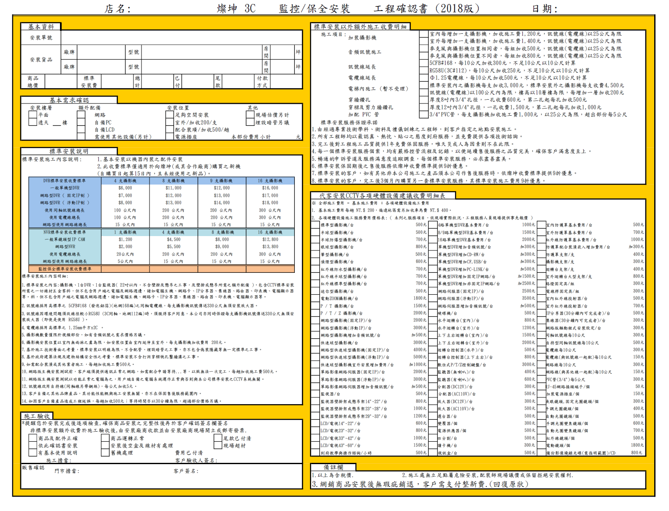Check the 舊機處理 box

[x=105, y=453]
